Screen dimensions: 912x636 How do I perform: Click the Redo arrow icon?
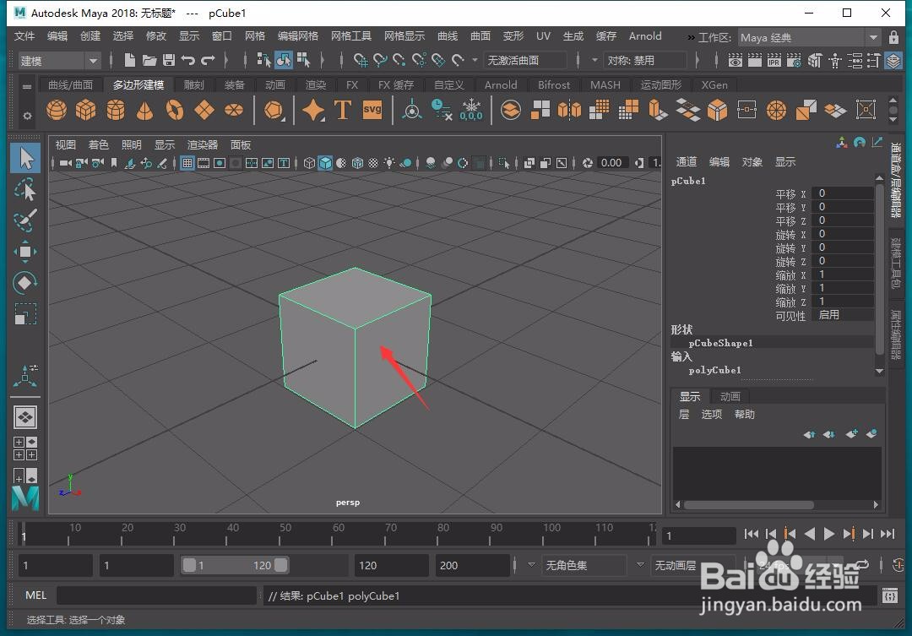tap(208, 60)
